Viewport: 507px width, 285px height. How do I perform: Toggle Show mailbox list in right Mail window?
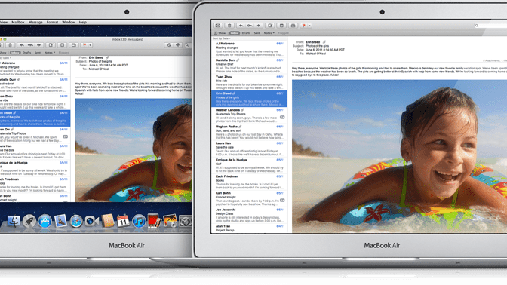[220, 33]
